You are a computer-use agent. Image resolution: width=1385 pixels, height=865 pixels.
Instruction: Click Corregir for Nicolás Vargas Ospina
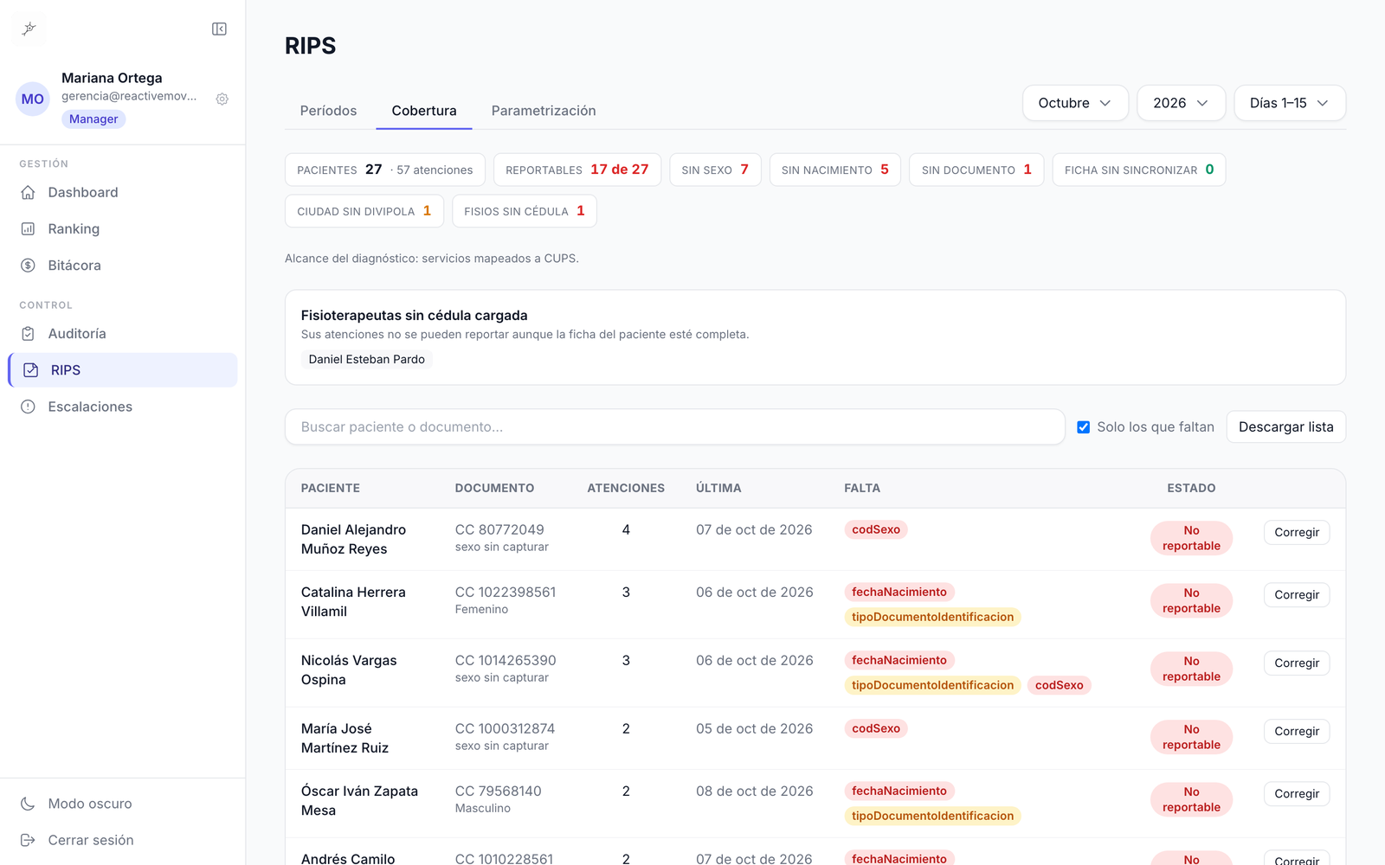[x=1297, y=663]
